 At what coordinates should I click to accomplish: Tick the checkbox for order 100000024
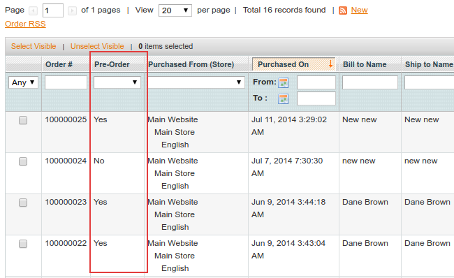coord(23,161)
